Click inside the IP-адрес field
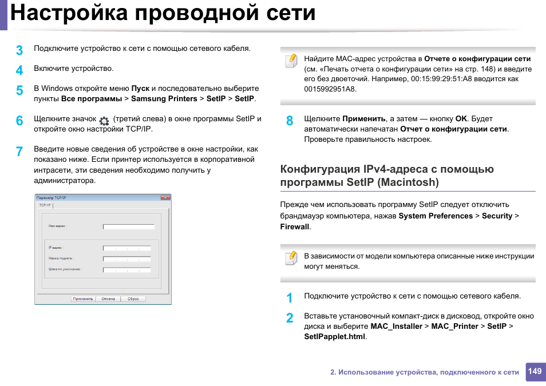The width and height of the screenshot is (546, 386). point(126,248)
